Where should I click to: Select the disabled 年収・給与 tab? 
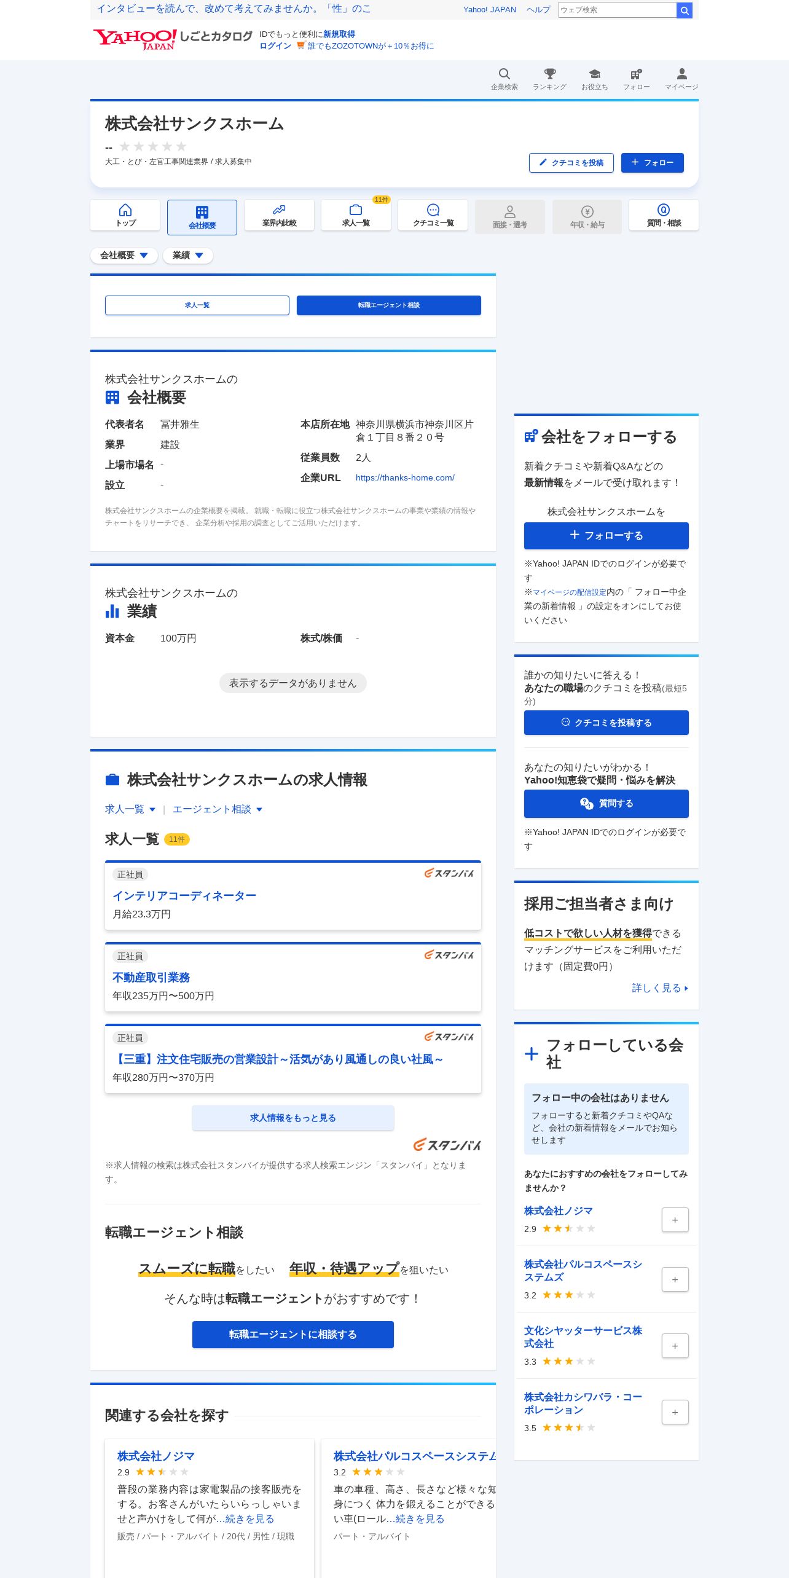coord(587,217)
